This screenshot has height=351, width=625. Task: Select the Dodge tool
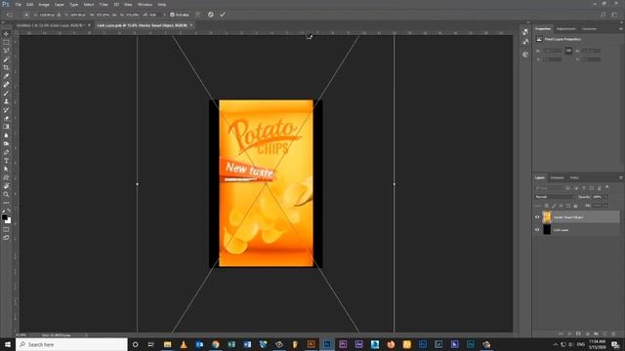click(x=6, y=143)
